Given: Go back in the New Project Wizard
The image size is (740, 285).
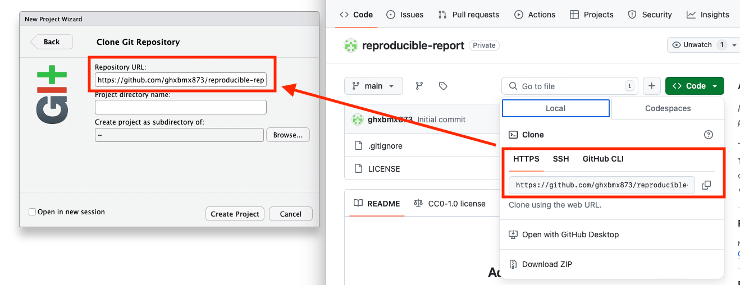Looking at the screenshot, I should pos(52,42).
